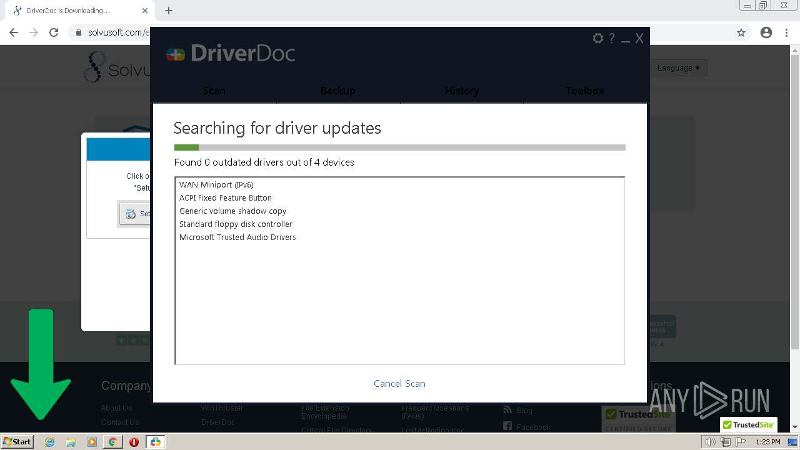Go back in Chrome browser
The image size is (800, 450).
[x=14, y=32]
